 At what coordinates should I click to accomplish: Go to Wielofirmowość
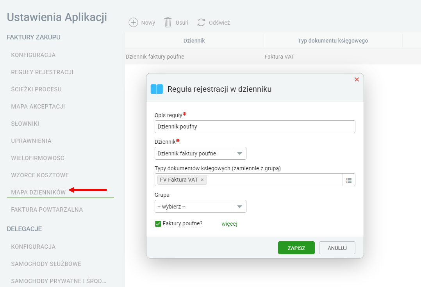pyautogui.click(x=37, y=158)
